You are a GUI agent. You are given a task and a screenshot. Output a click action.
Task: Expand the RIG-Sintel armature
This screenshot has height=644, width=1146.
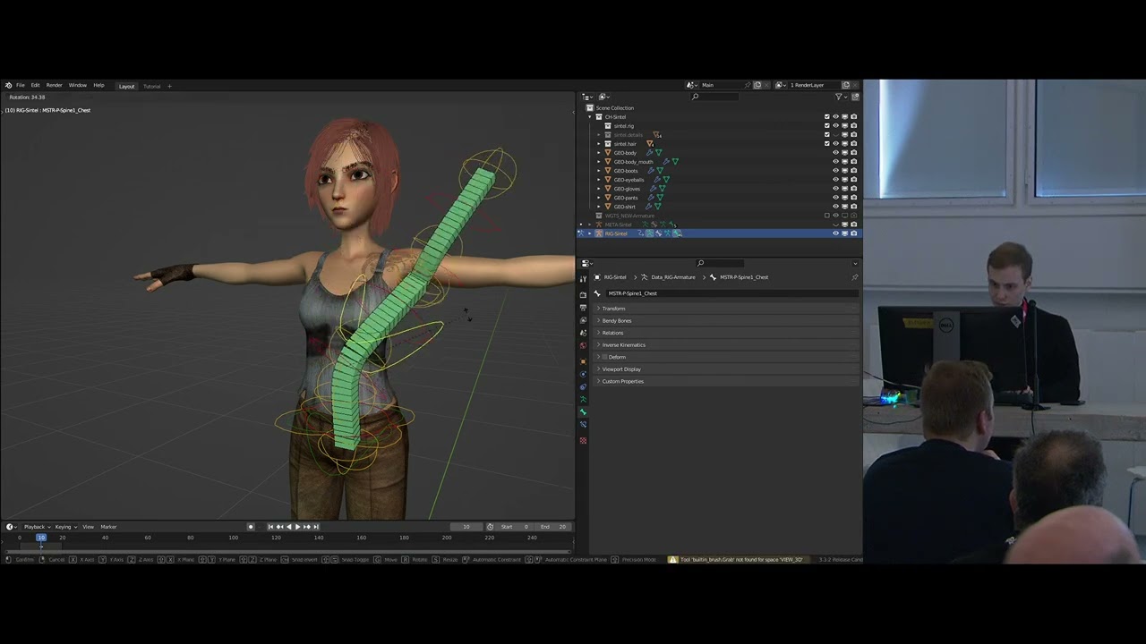point(589,233)
